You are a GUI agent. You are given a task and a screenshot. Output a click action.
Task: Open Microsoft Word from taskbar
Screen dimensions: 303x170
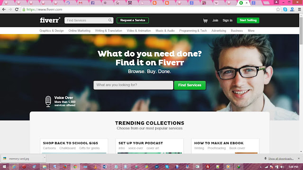click(105, 167)
